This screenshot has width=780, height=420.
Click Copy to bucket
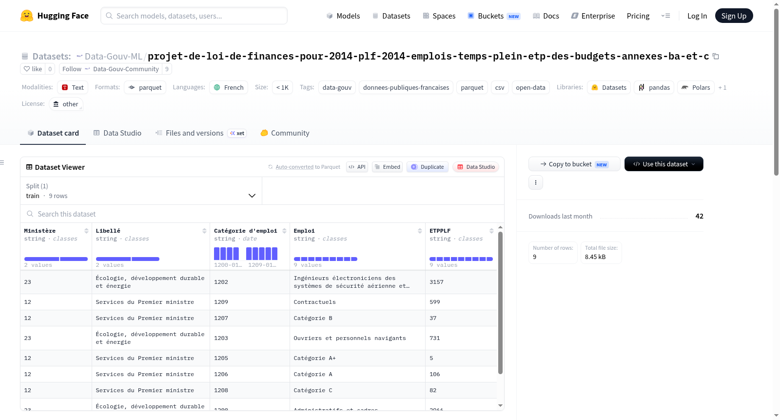(574, 164)
